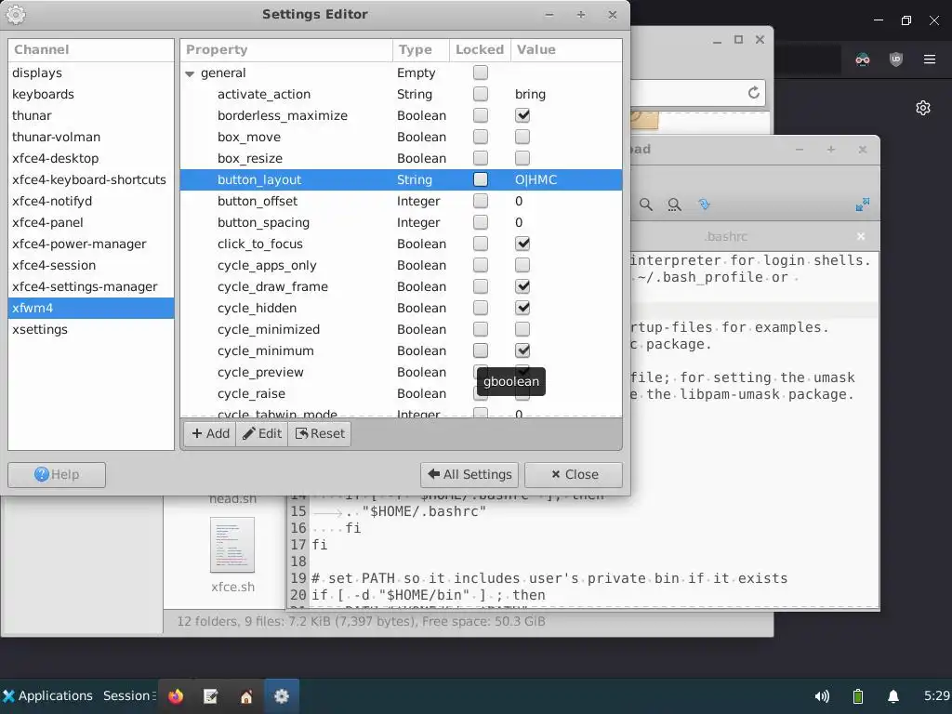Open the browser hamburger menu
Image resolution: width=952 pixels, height=714 pixels.
pos(930,59)
